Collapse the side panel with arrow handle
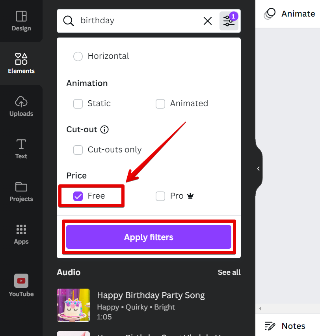 tap(259, 169)
